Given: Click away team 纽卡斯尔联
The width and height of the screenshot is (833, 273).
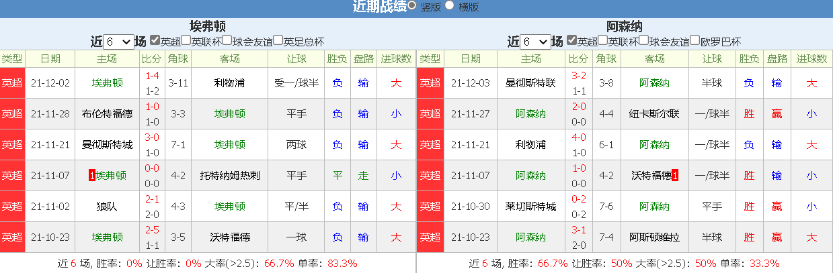Looking at the screenshot, I should 654,114.
